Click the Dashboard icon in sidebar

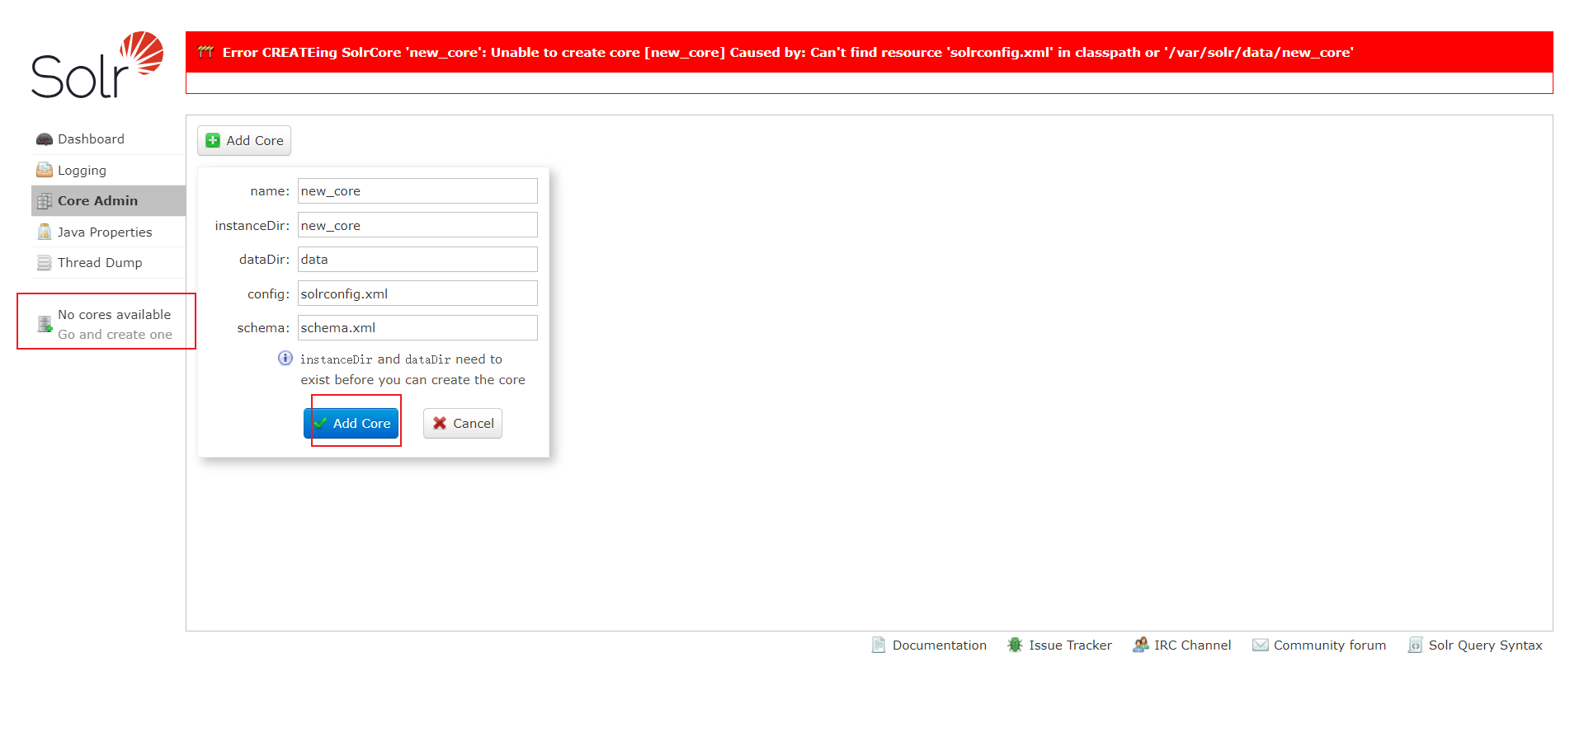(x=45, y=139)
